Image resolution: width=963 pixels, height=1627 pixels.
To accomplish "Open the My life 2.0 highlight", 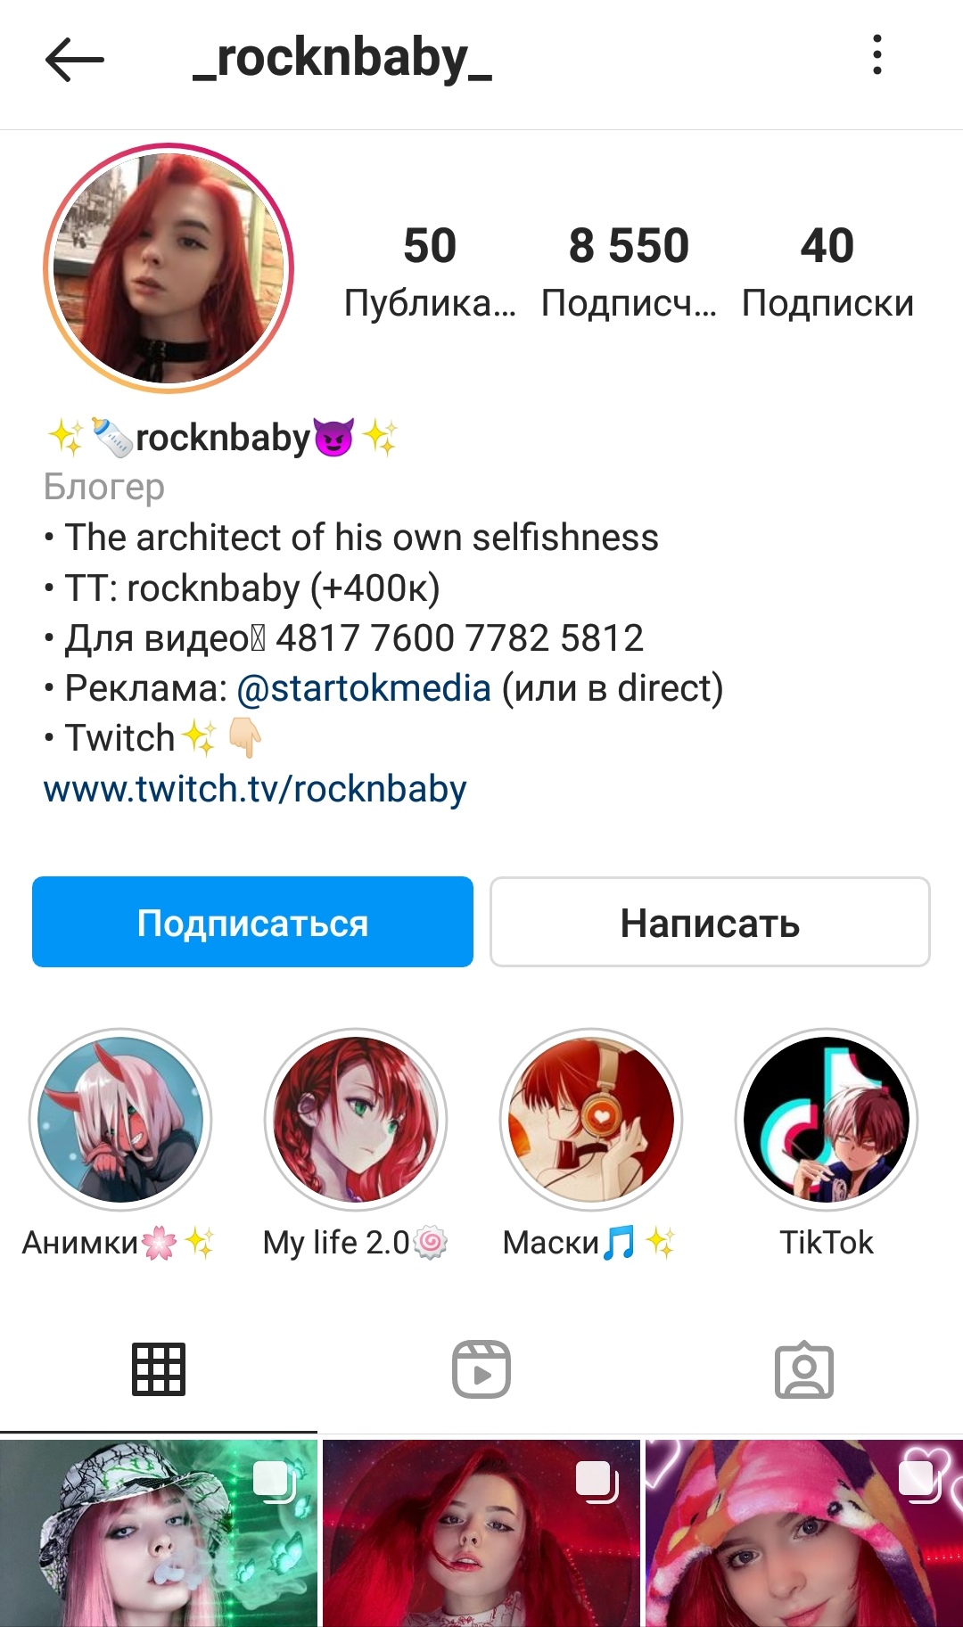I will click(x=356, y=1120).
